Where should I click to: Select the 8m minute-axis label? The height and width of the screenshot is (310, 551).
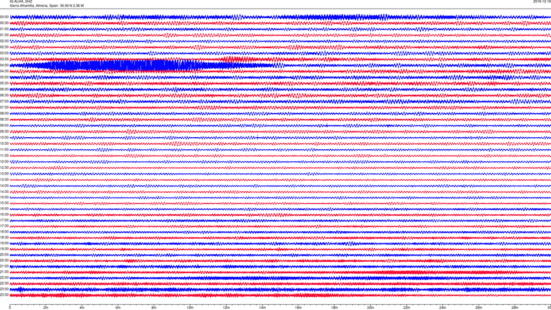pyautogui.click(x=154, y=308)
